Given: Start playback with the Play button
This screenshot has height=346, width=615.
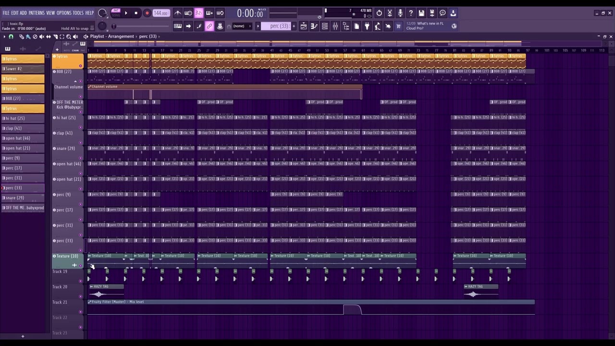Looking at the screenshot, I should (126, 13).
